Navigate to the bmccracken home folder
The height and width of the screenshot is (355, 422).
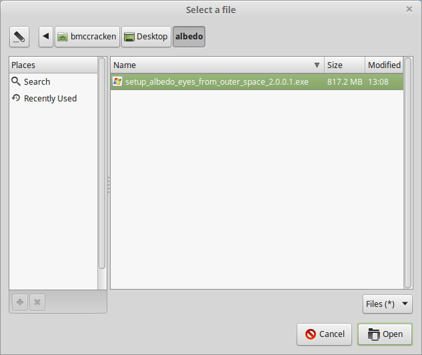click(87, 37)
